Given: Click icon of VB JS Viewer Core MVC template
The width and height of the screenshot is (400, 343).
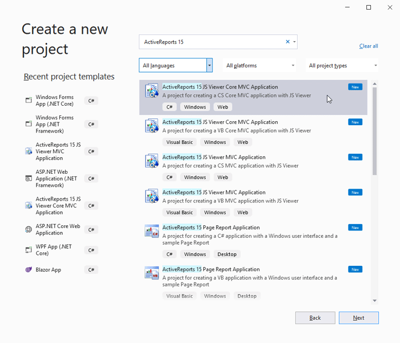Looking at the screenshot, I should [x=152, y=126].
